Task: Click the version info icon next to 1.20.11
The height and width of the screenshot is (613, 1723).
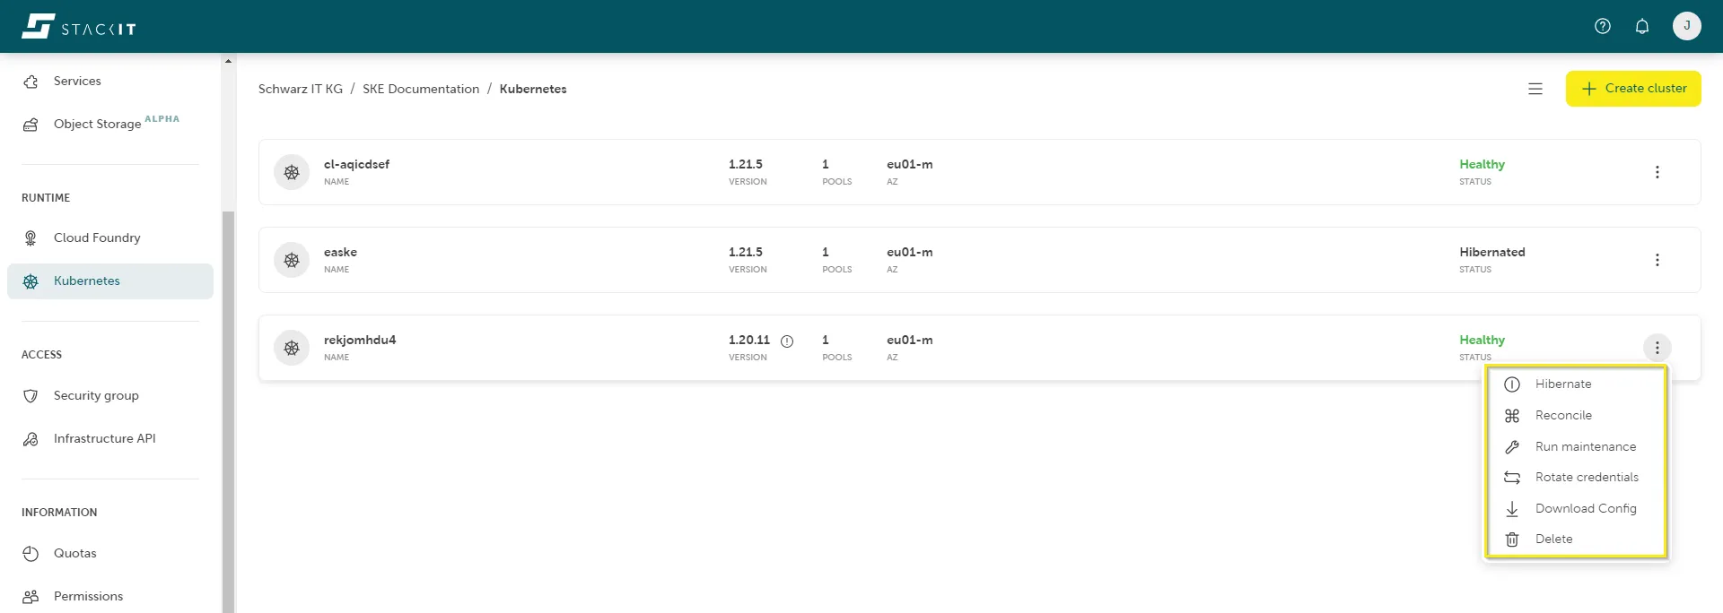Action: (x=787, y=341)
